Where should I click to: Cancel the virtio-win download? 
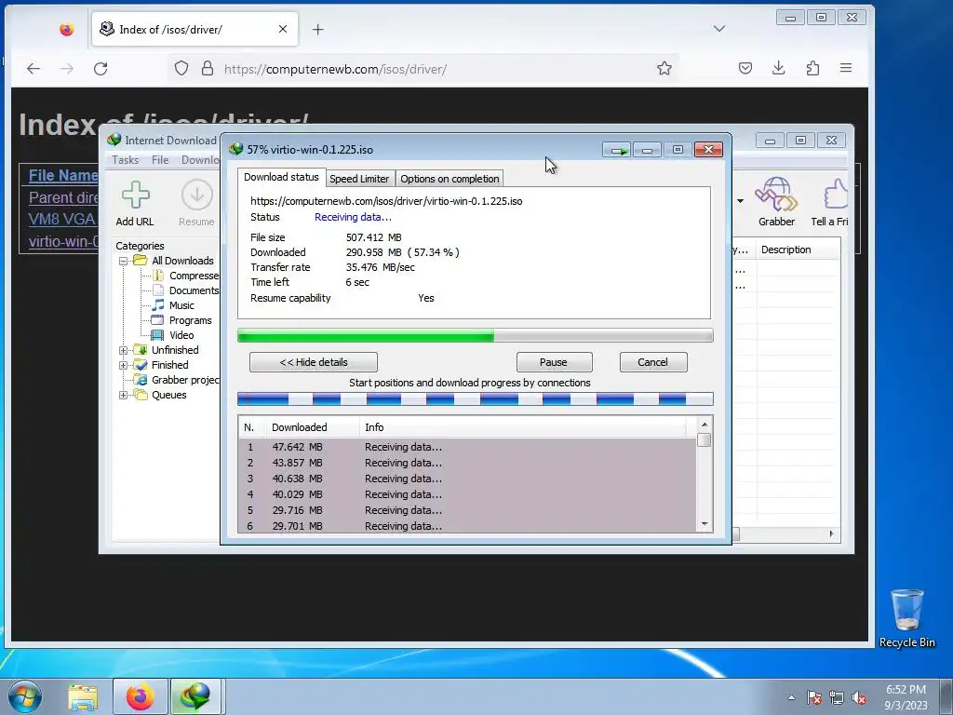(652, 362)
